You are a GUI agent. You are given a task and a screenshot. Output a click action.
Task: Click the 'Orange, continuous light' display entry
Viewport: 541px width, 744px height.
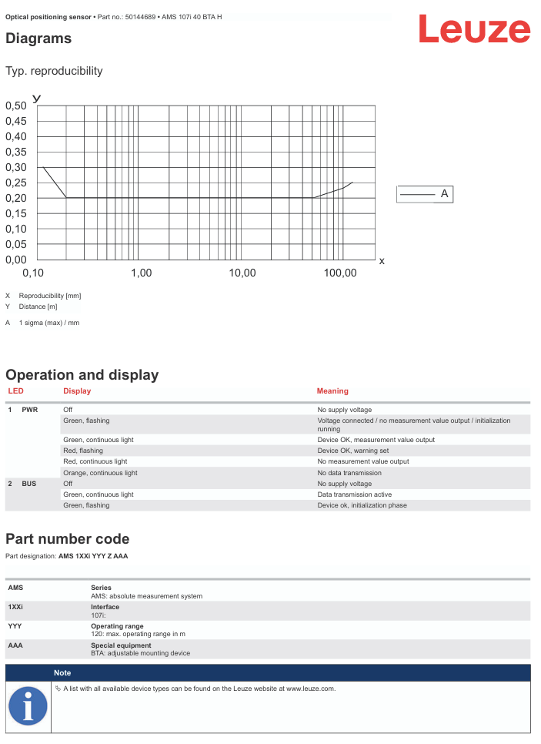point(100,473)
